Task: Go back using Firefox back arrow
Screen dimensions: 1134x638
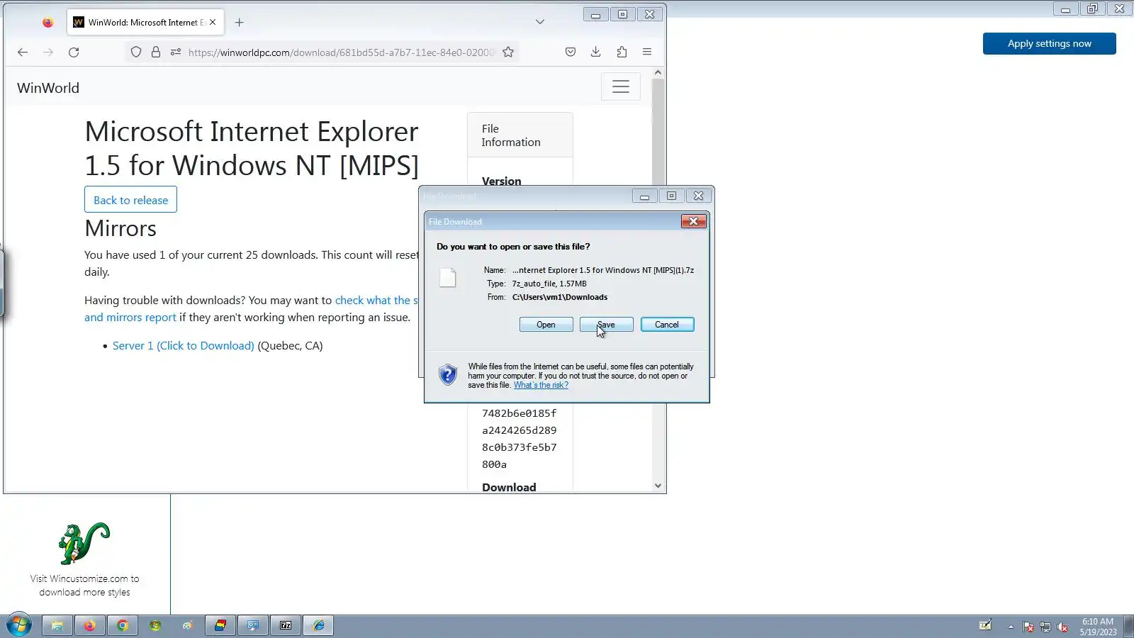Action: [x=23, y=52]
